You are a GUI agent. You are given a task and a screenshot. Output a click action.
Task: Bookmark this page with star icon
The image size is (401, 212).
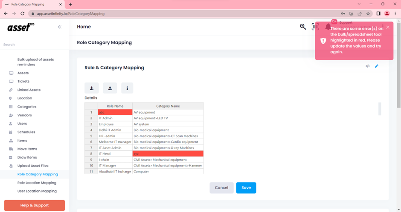click(x=368, y=14)
